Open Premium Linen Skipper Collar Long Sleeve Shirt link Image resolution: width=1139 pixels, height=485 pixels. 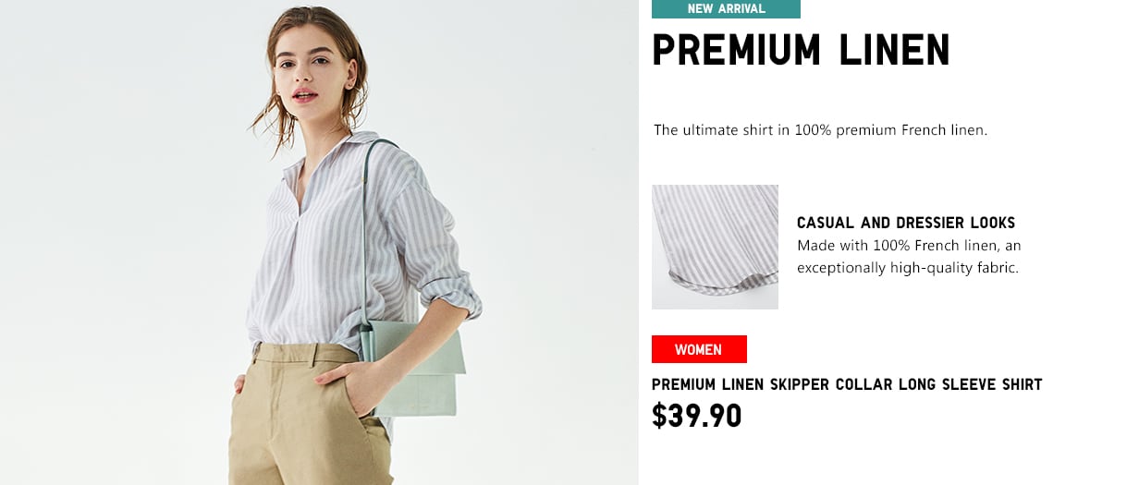pyautogui.click(x=847, y=384)
